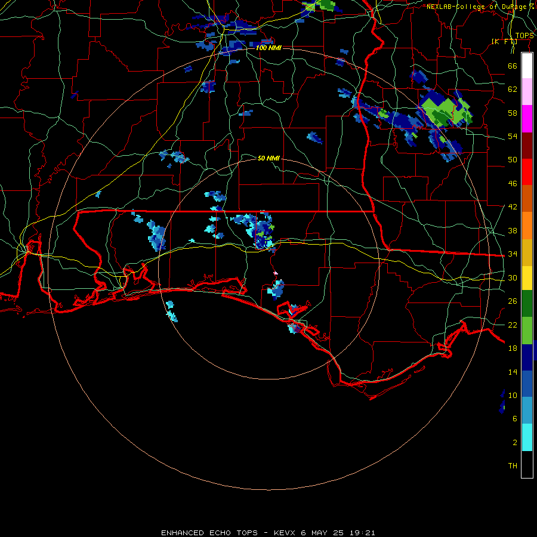Click the light green swatch between 18 and 22
Screen dimensions: 537x537
coord(527,331)
